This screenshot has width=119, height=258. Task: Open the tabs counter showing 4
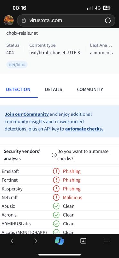point(83,241)
